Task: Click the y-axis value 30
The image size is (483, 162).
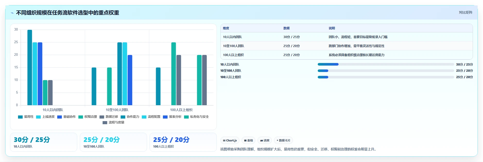Action: [x=16, y=30]
